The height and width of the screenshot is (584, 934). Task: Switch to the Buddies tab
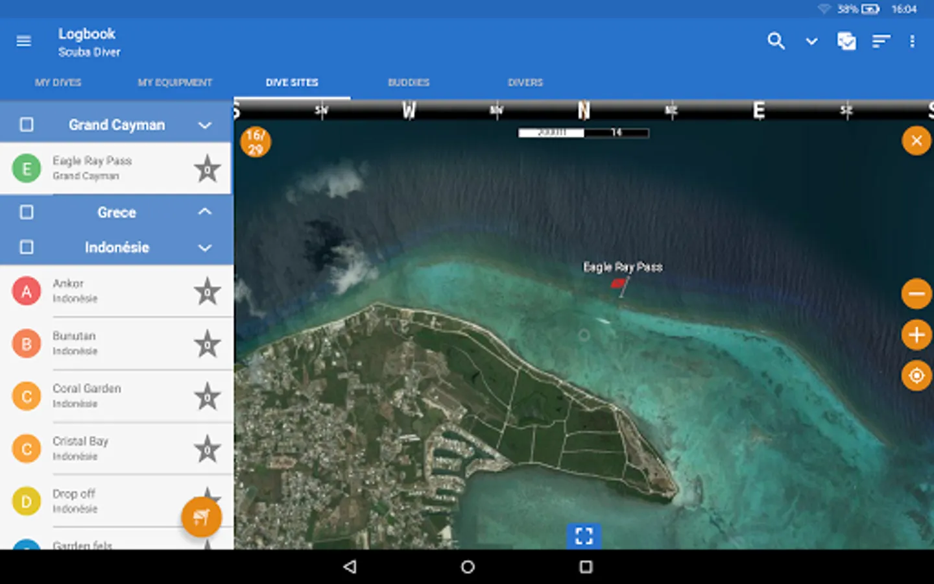coord(409,82)
